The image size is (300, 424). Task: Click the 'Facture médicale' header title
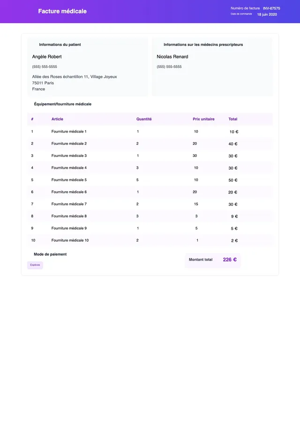click(62, 11)
